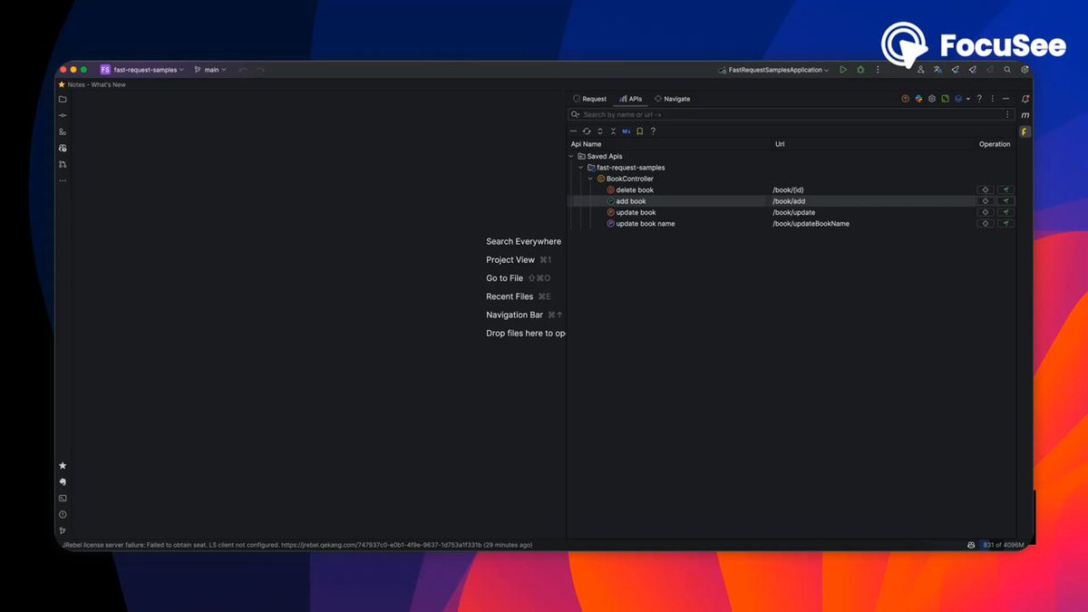Open the Pull Requests tool window icon

pos(63,164)
